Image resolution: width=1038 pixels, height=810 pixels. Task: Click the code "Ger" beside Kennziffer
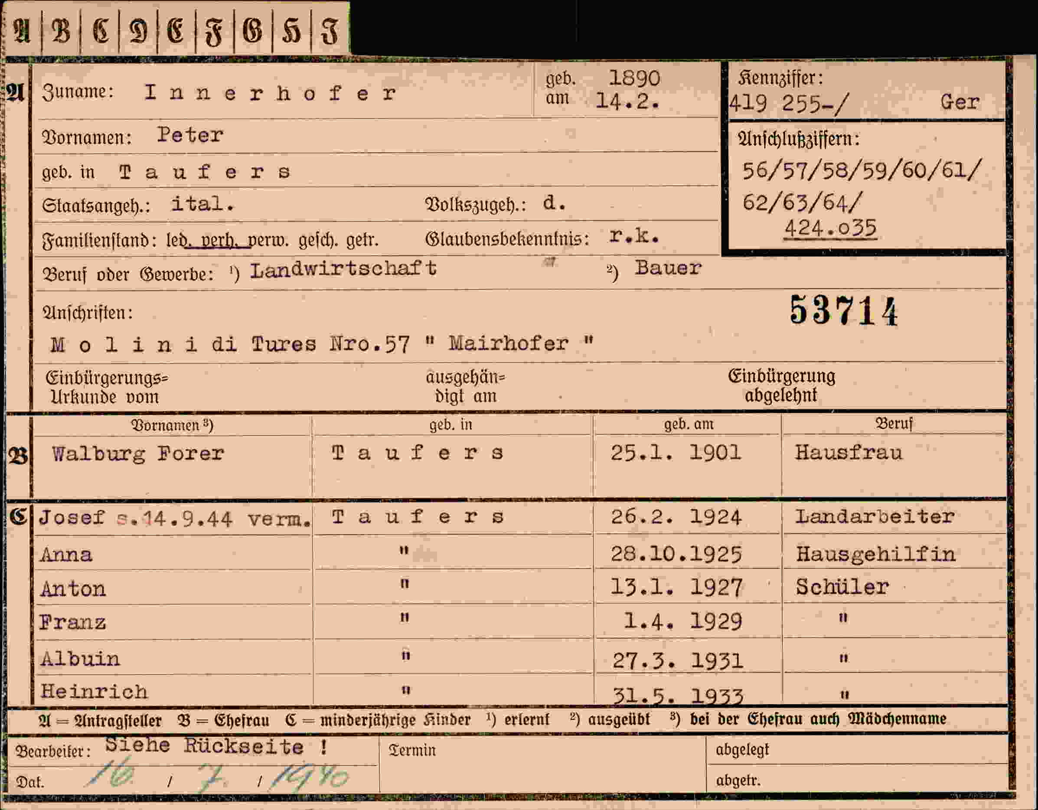(x=960, y=102)
